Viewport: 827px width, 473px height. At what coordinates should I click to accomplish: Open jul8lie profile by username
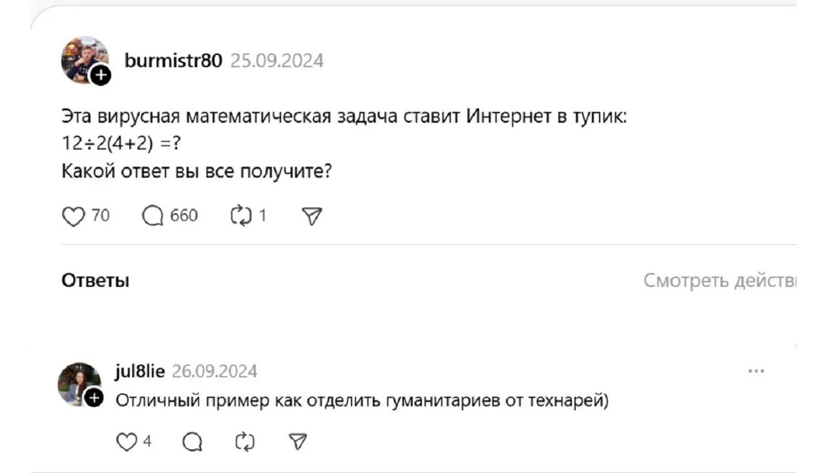point(140,372)
